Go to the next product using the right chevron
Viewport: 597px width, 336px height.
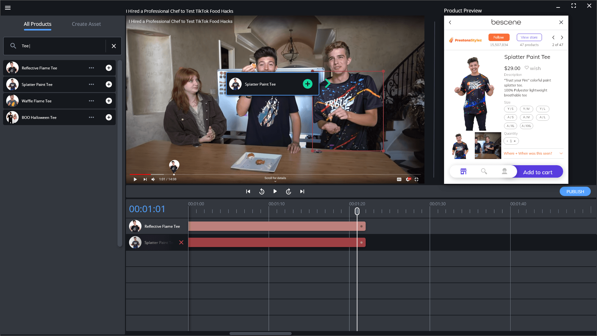point(562,37)
